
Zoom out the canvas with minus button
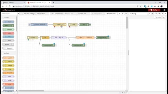point(123,93)
